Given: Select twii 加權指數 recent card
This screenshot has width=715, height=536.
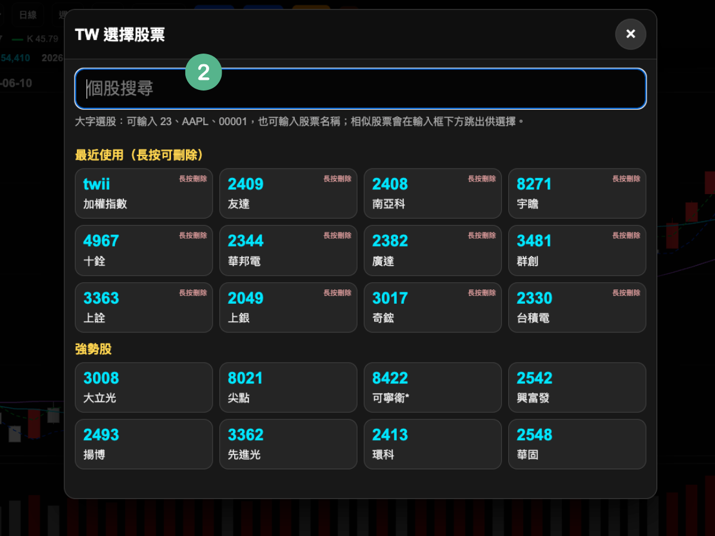Looking at the screenshot, I should pyautogui.click(x=144, y=194).
